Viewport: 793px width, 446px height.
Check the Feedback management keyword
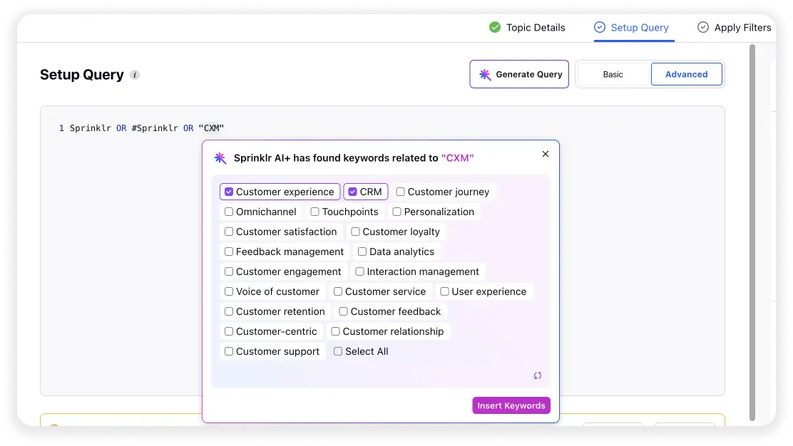point(229,251)
